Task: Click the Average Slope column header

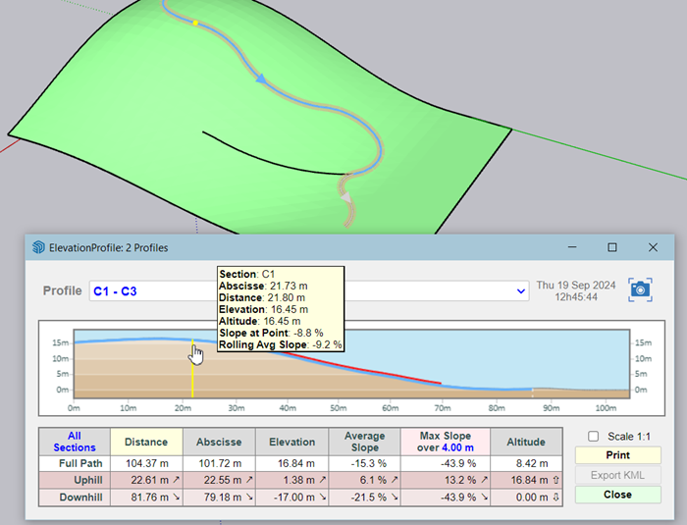Action: [x=364, y=442]
